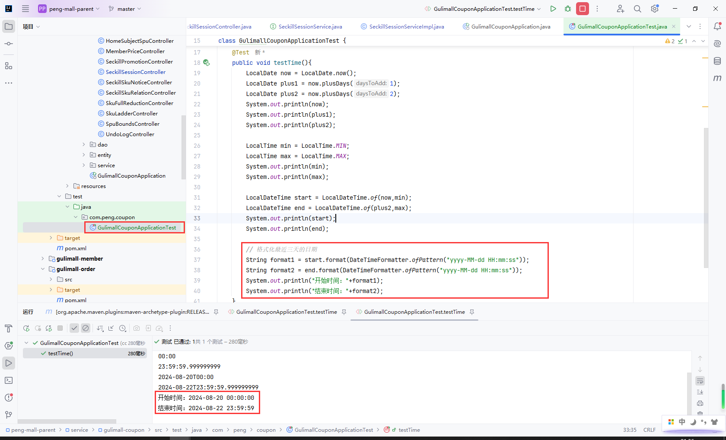726x440 pixels.
Task: Toggle Chinese input mode indicator
Action: [682, 422]
